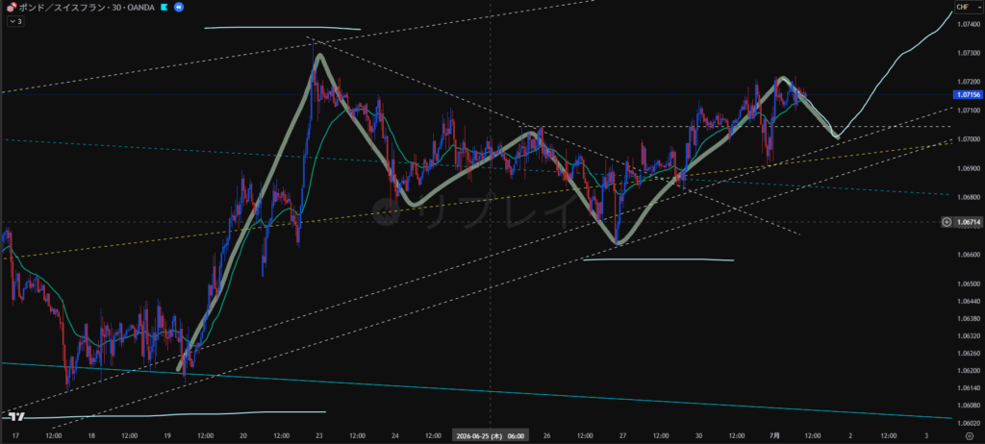Click the 27 date label on time axis

(622, 435)
